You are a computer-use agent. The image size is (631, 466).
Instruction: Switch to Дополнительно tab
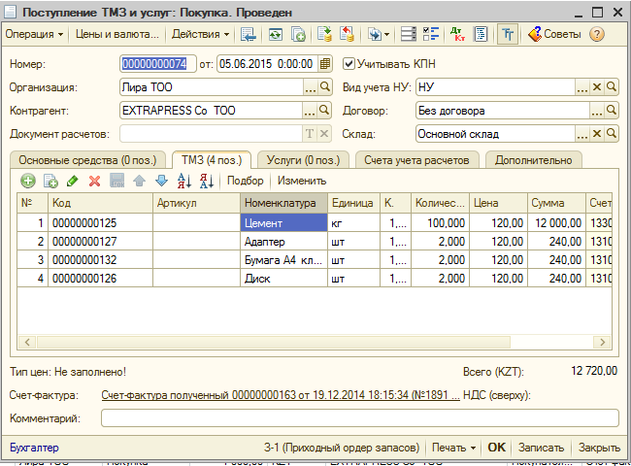[x=534, y=160]
